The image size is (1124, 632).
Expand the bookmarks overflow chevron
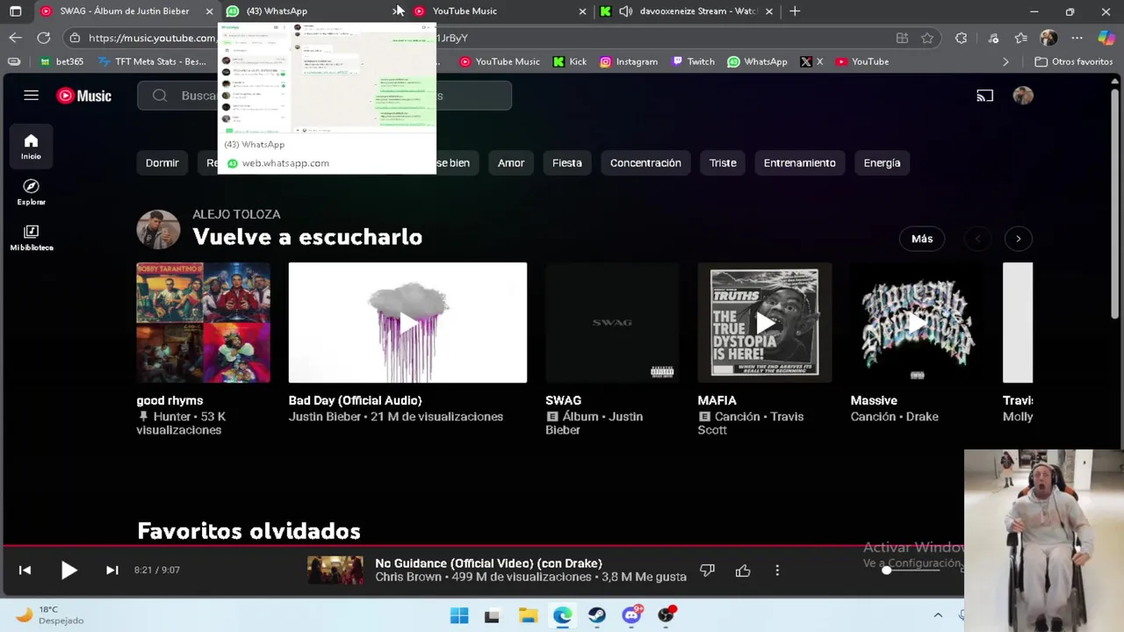(x=1005, y=61)
